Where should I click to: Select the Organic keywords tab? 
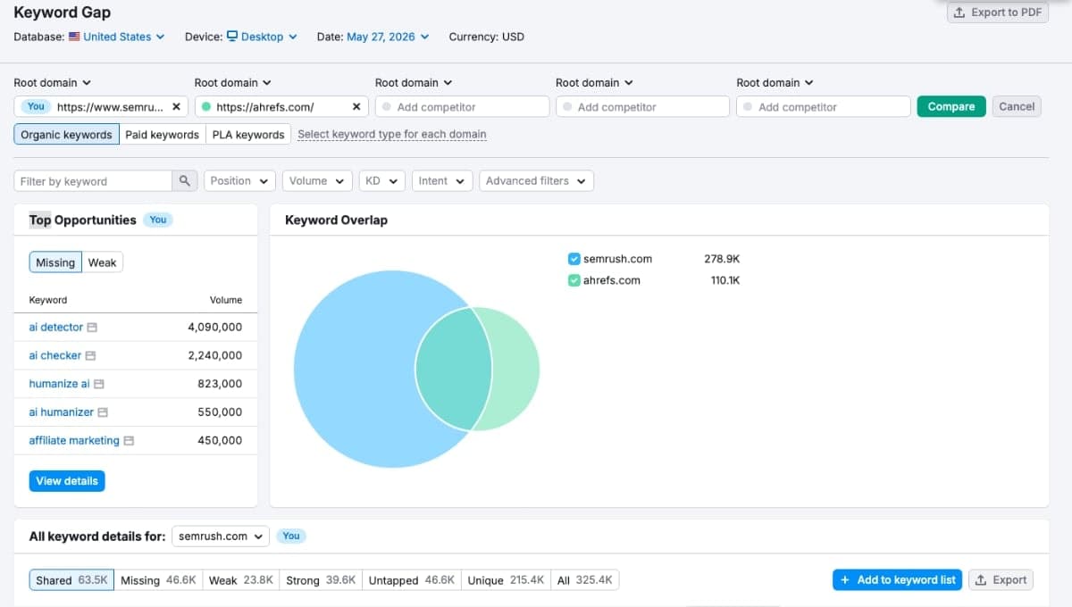coord(66,135)
